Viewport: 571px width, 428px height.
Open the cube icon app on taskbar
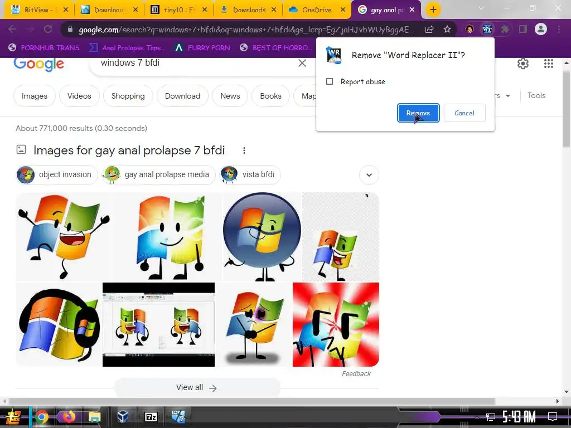(123, 416)
